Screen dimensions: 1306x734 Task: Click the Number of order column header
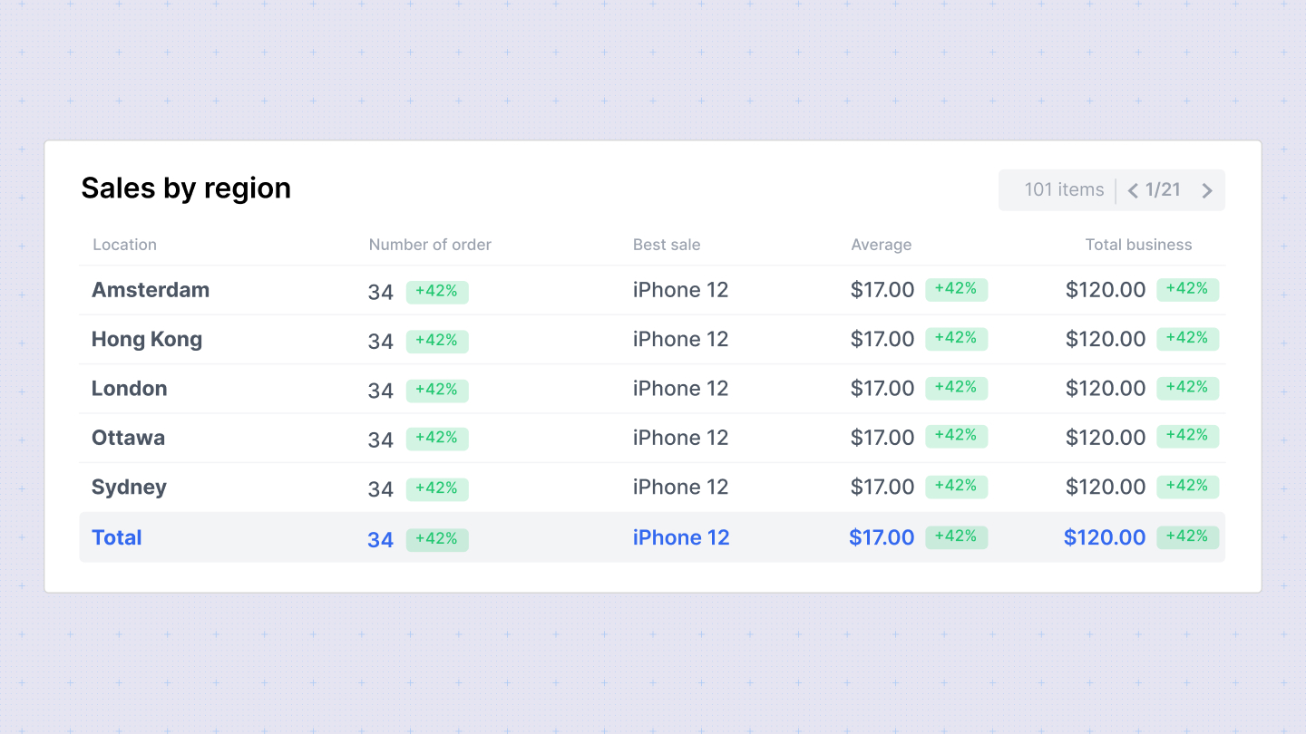click(x=430, y=245)
